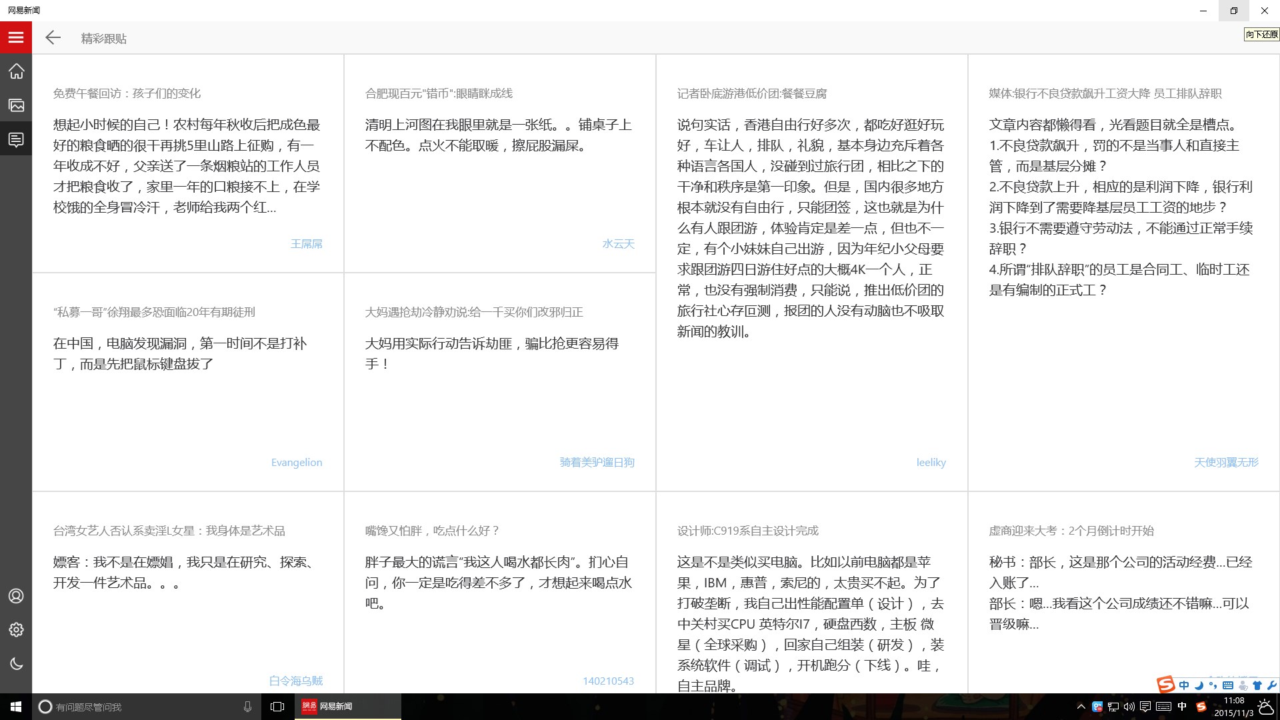Go to the Home sidebar icon
Viewport: 1280px width, 720px height.
click(16, 71)
